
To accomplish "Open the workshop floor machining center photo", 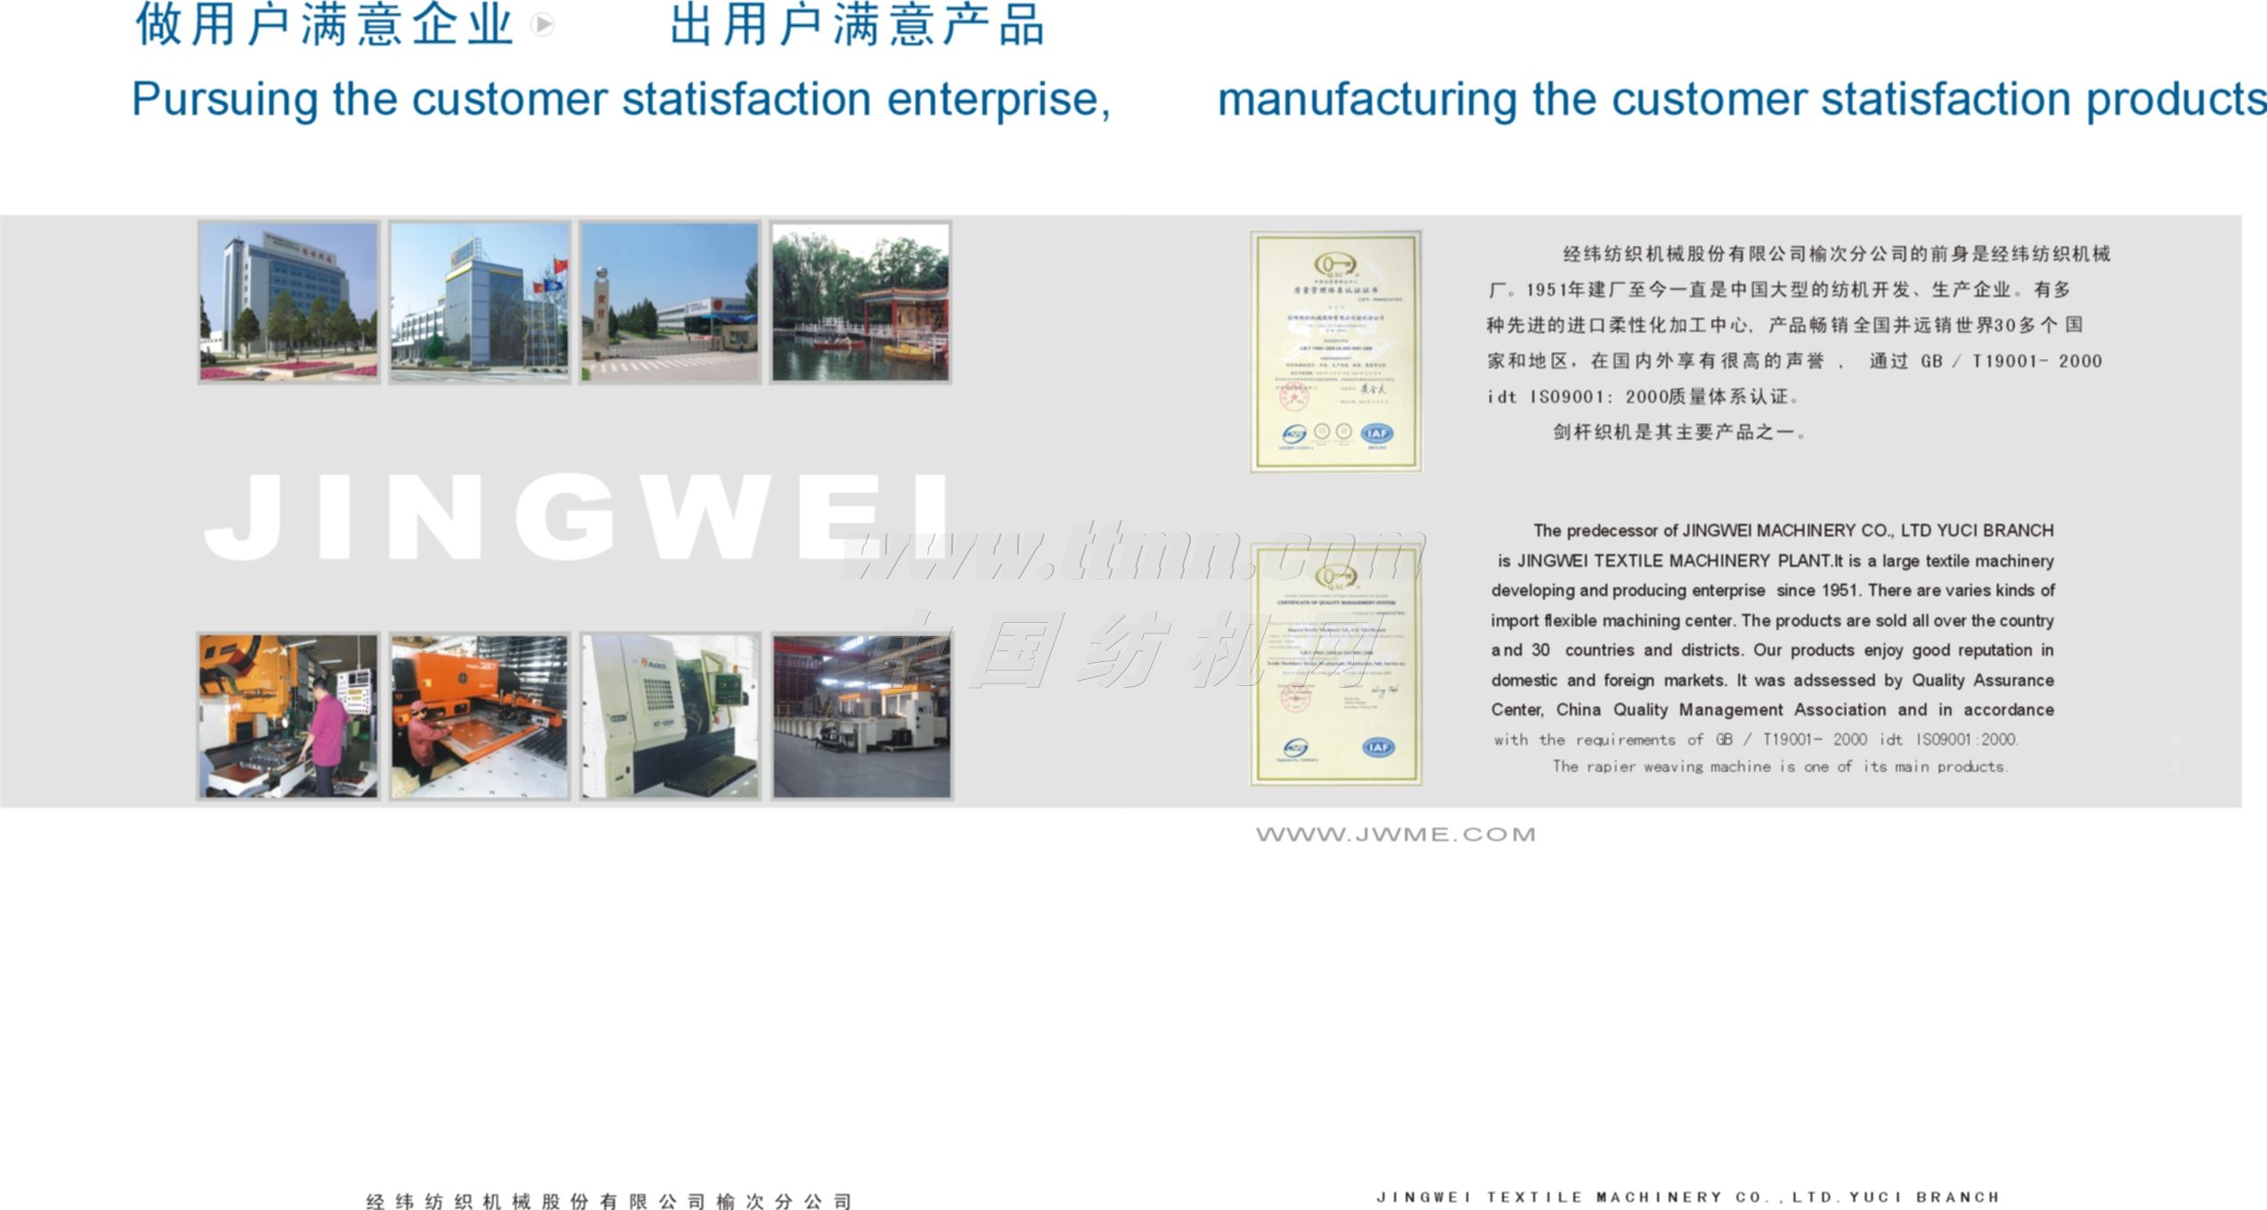I will coord(861,715).
